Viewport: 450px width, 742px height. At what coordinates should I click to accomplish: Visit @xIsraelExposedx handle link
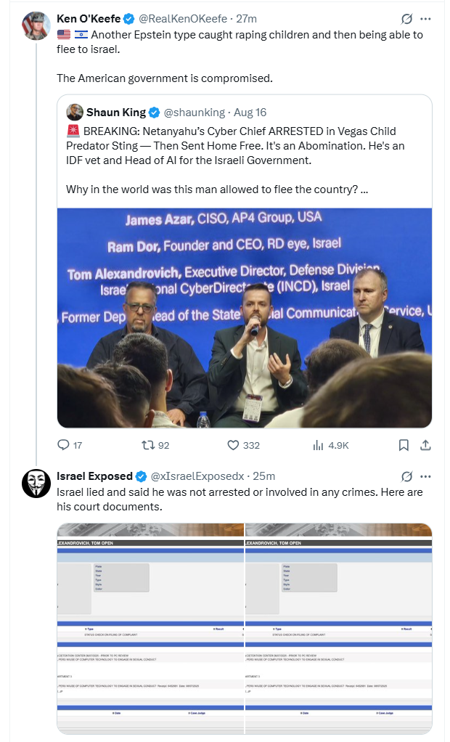click(x=197, y=476)
